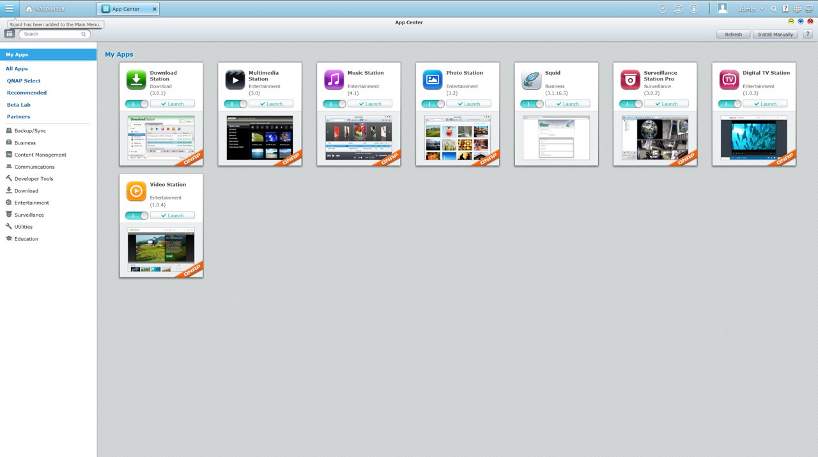
Task: Open the Beta Lab section
Action: tap(19, 105)
